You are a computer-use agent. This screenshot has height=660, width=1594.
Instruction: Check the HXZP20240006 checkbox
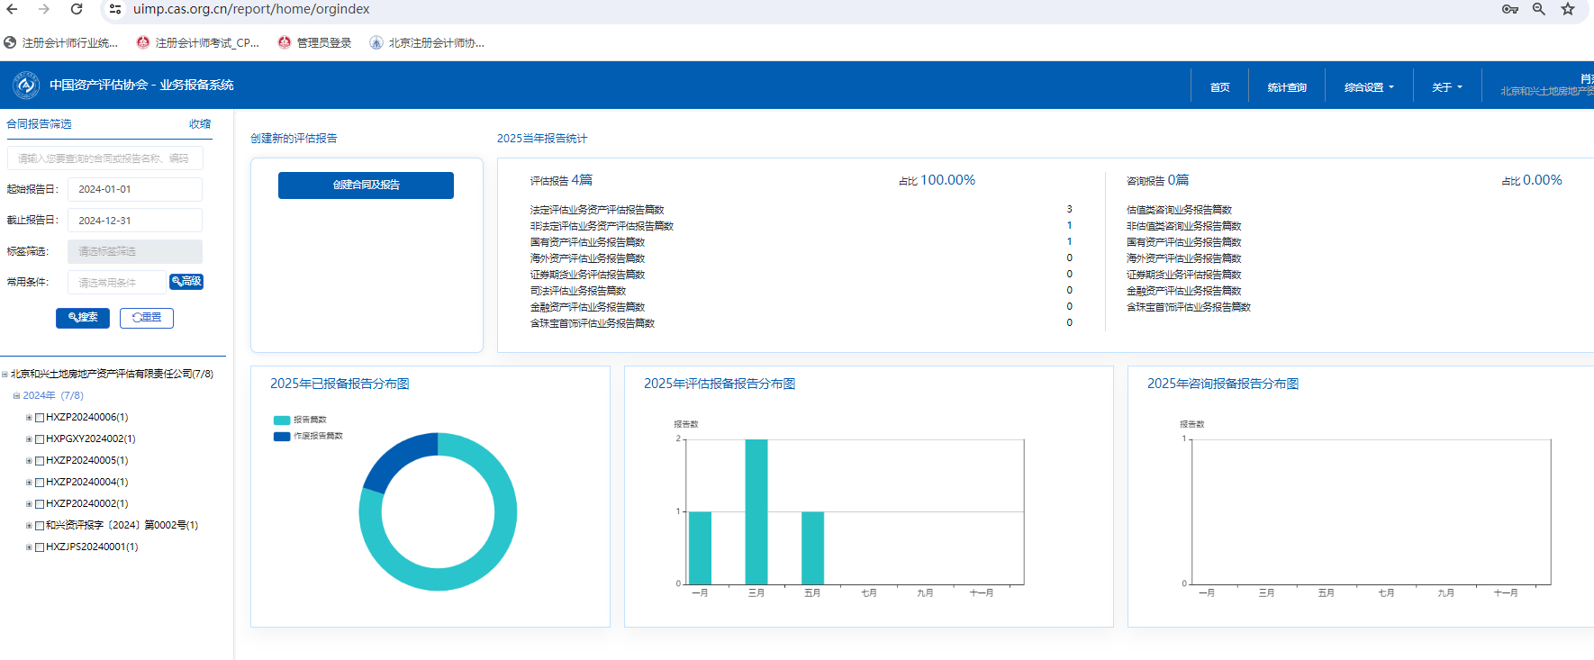click(x=40, y=418)
